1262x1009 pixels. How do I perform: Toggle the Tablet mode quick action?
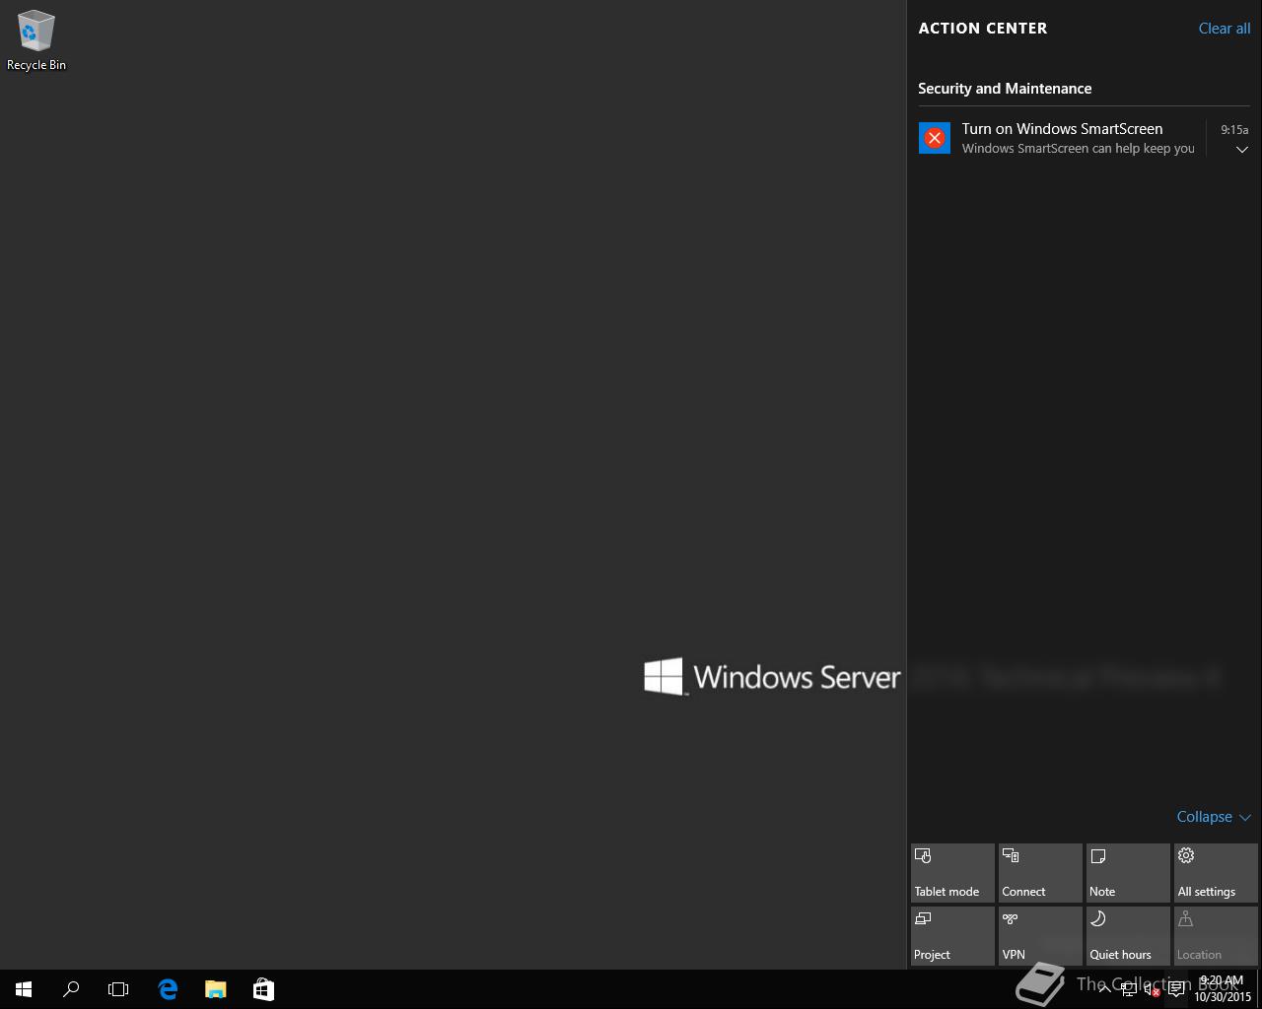coord(952,872)
